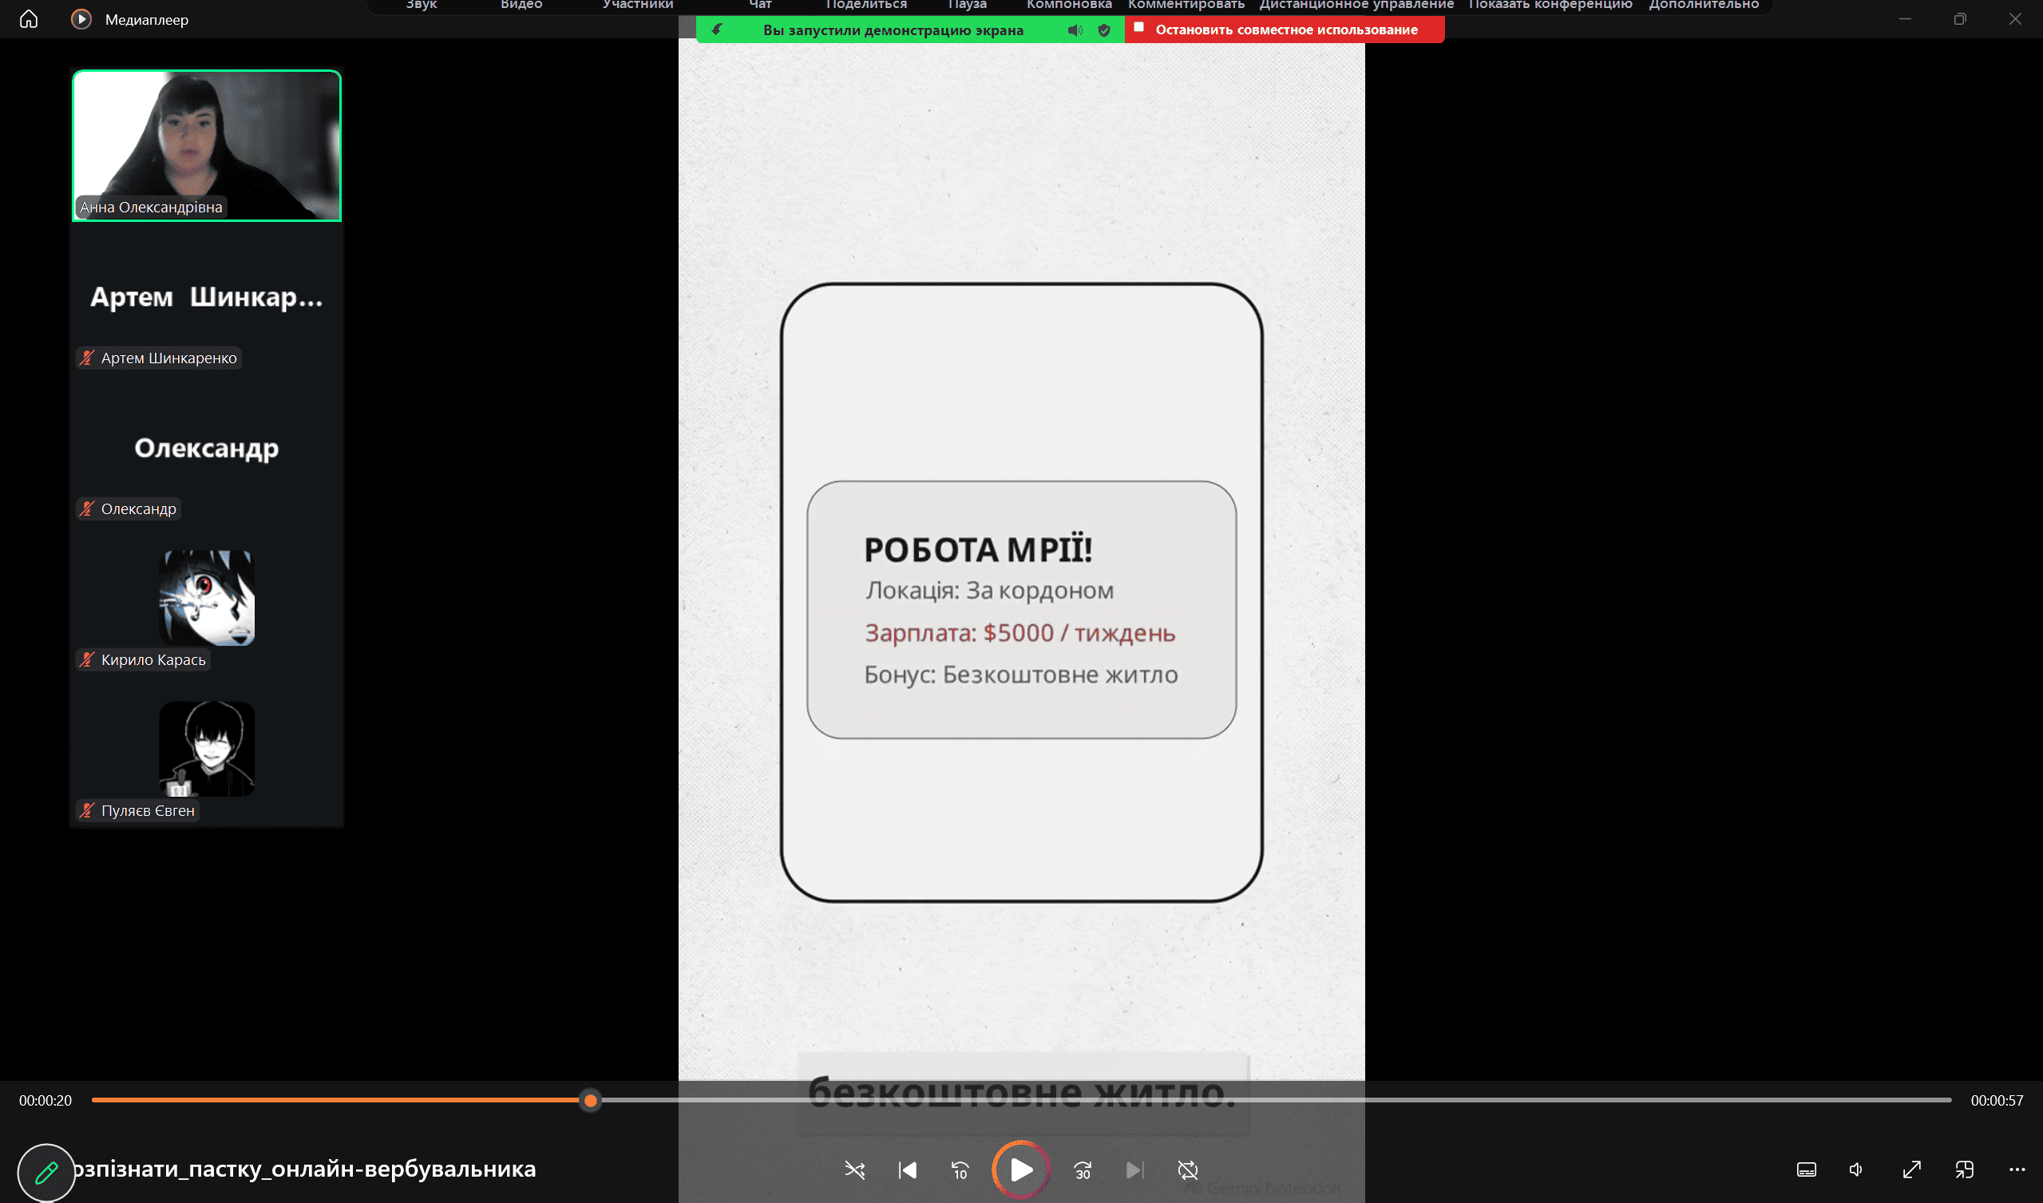Skip to the previous track
The height and width of the screenshot is (1203, 2043).
907,1169
